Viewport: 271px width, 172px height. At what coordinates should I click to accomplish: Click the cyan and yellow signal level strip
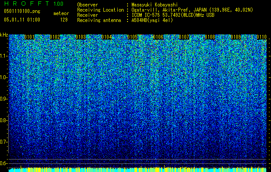[137, 169]
